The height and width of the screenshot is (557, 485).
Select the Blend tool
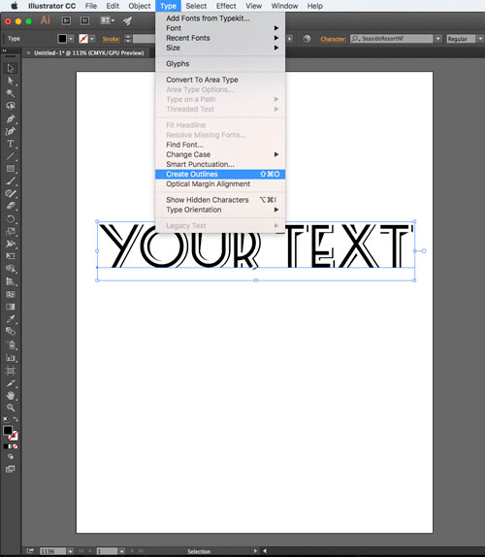point(11,332)
